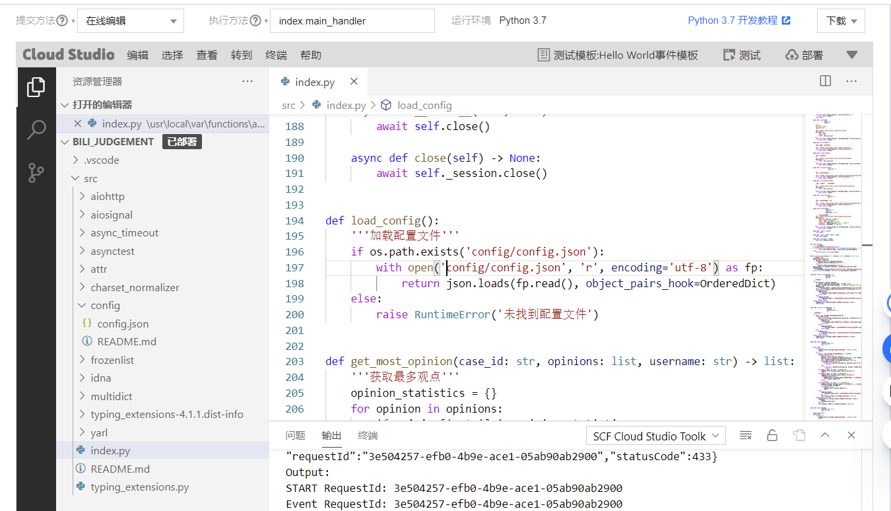Toggle scroll lock in the output panel

point(772,435)
